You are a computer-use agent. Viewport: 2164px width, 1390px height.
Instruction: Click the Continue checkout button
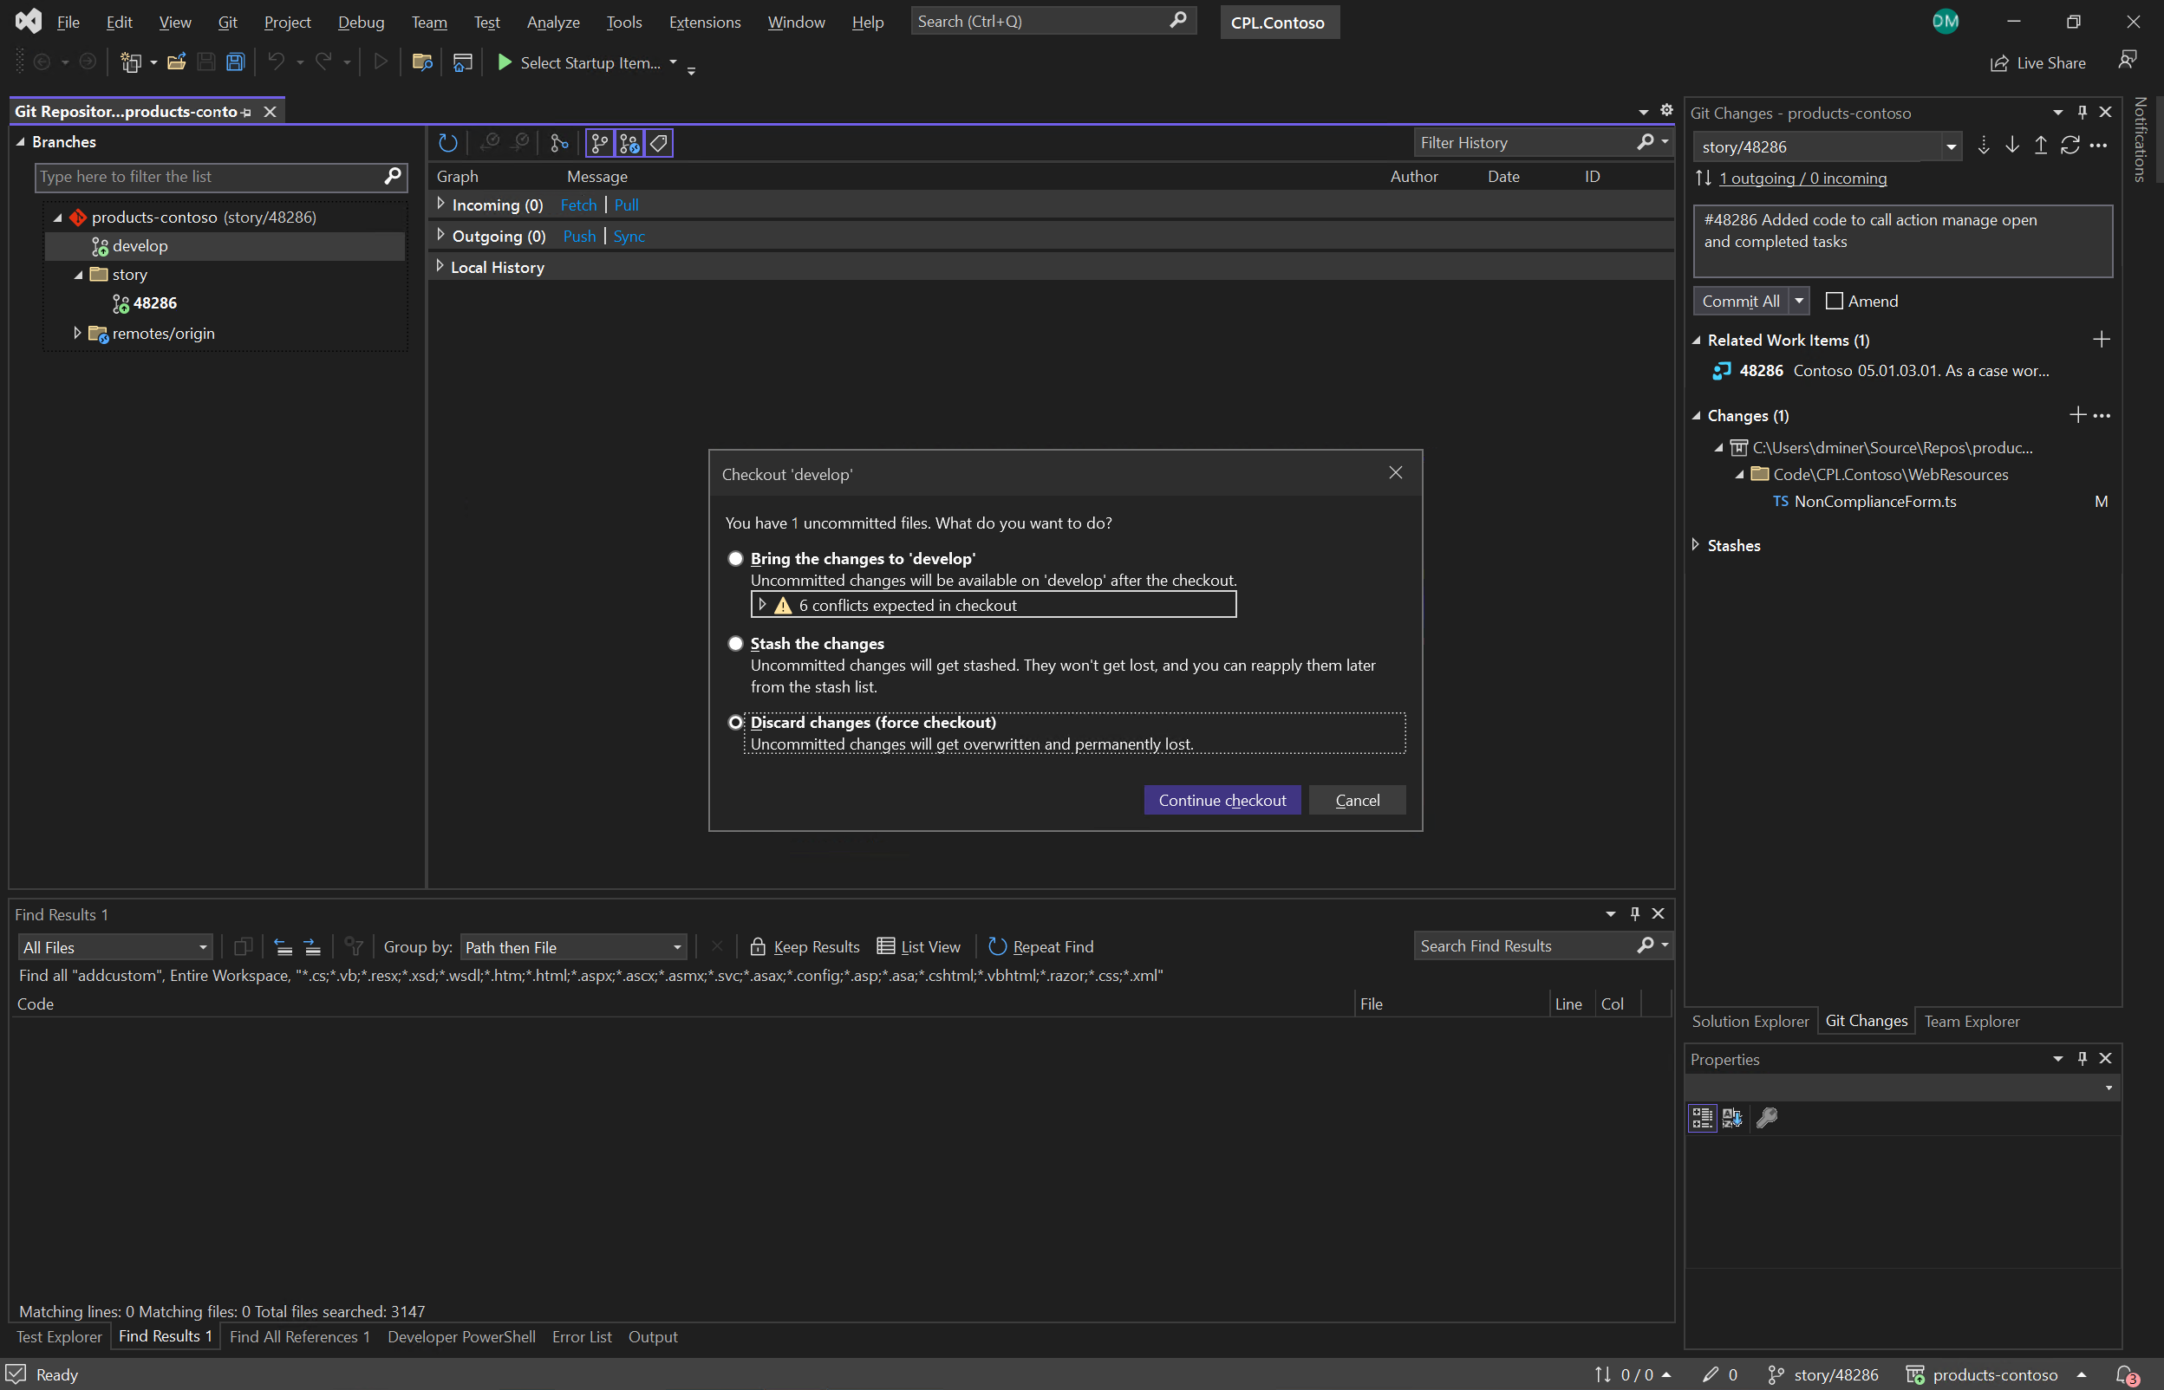coord(1222,800)
